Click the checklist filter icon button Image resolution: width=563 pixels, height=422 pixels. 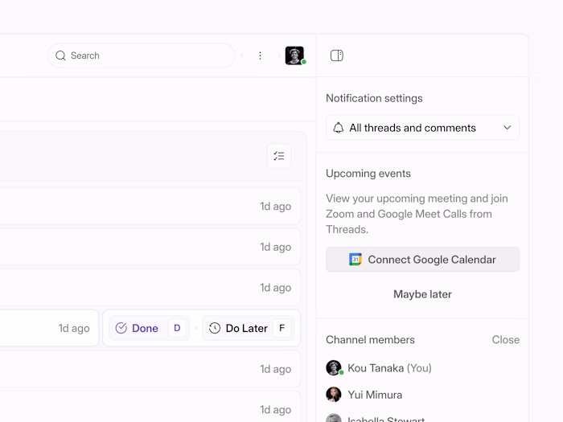tap(279, 156)
